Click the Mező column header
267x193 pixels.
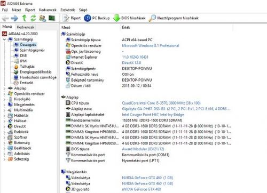click(66, 28)
